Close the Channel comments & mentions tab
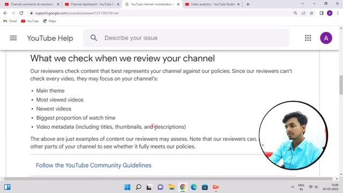 coord(58,4)
